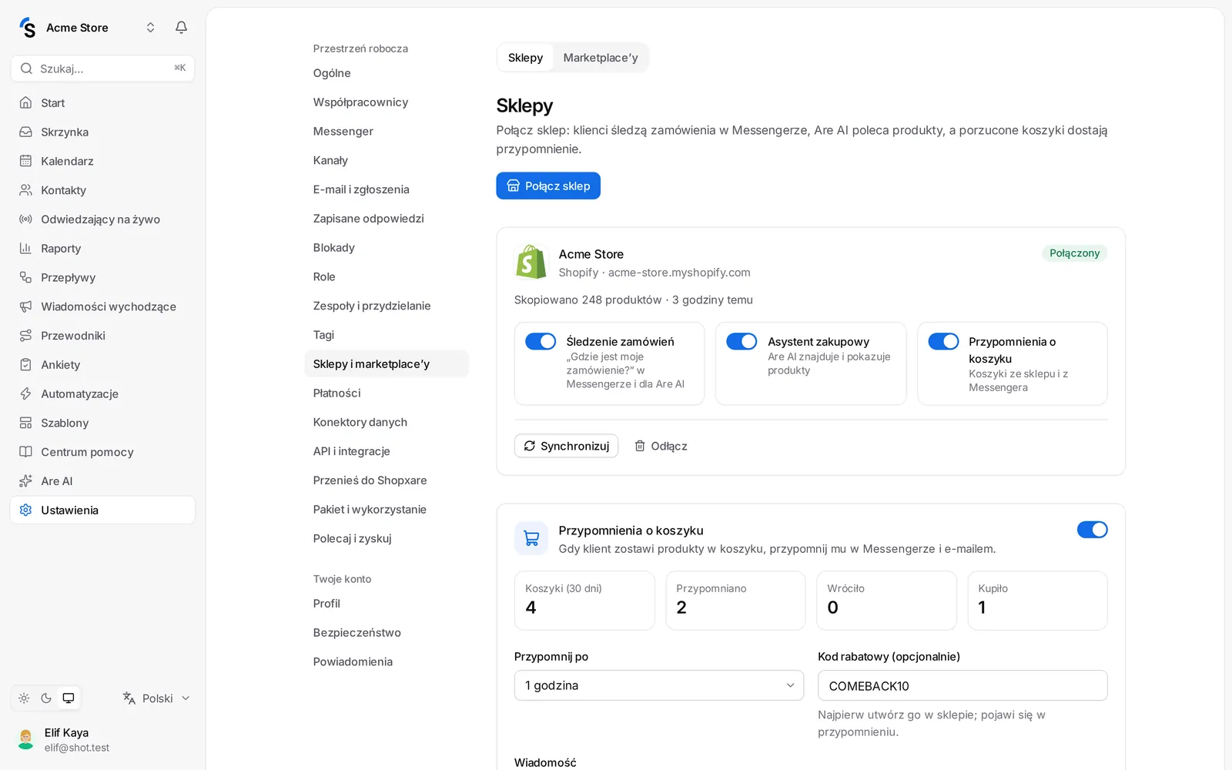Click Automatyzacje lightning icon
This screenshot has height=770, width=1232.
coord(25,393)
